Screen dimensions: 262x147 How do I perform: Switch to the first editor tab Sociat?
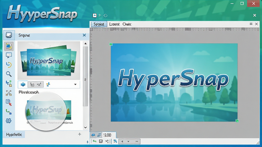tap(99, 24)
